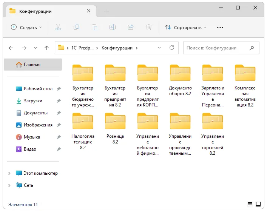This screenshot has width=267, height=211.
Task: Select folder Зарплата и Управление Персона...
Action: click(x=213, y=86)
